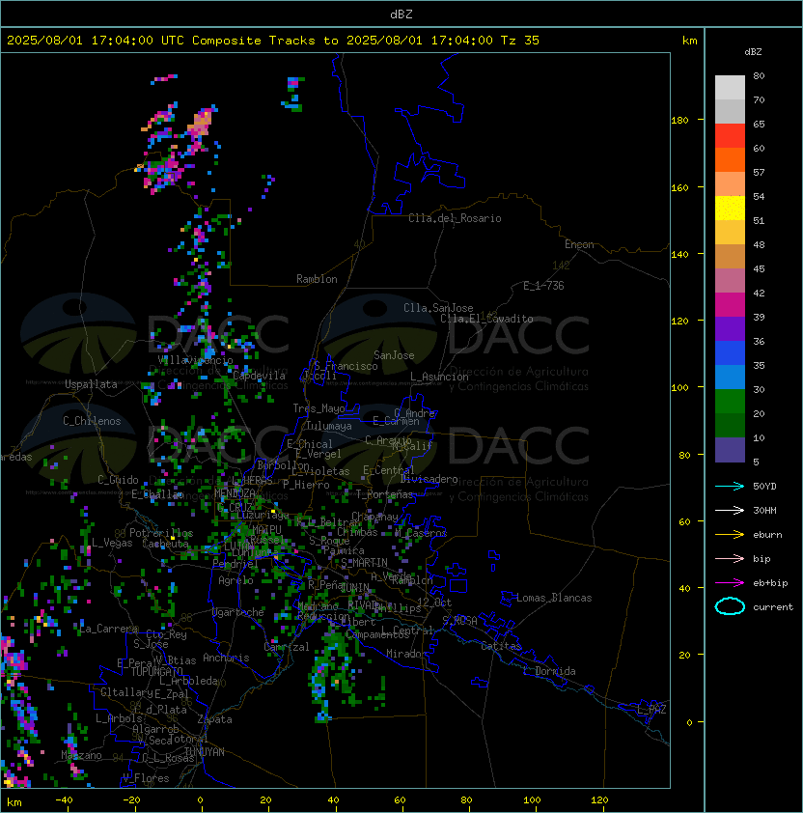803x813 pixels.
Task: Click the 'C_Guido' place label
Action: [x=118, y=480]
